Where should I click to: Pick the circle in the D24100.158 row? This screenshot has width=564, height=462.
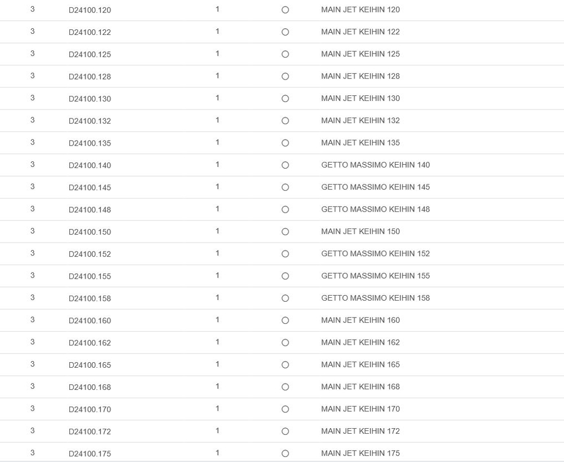point(285,298)
